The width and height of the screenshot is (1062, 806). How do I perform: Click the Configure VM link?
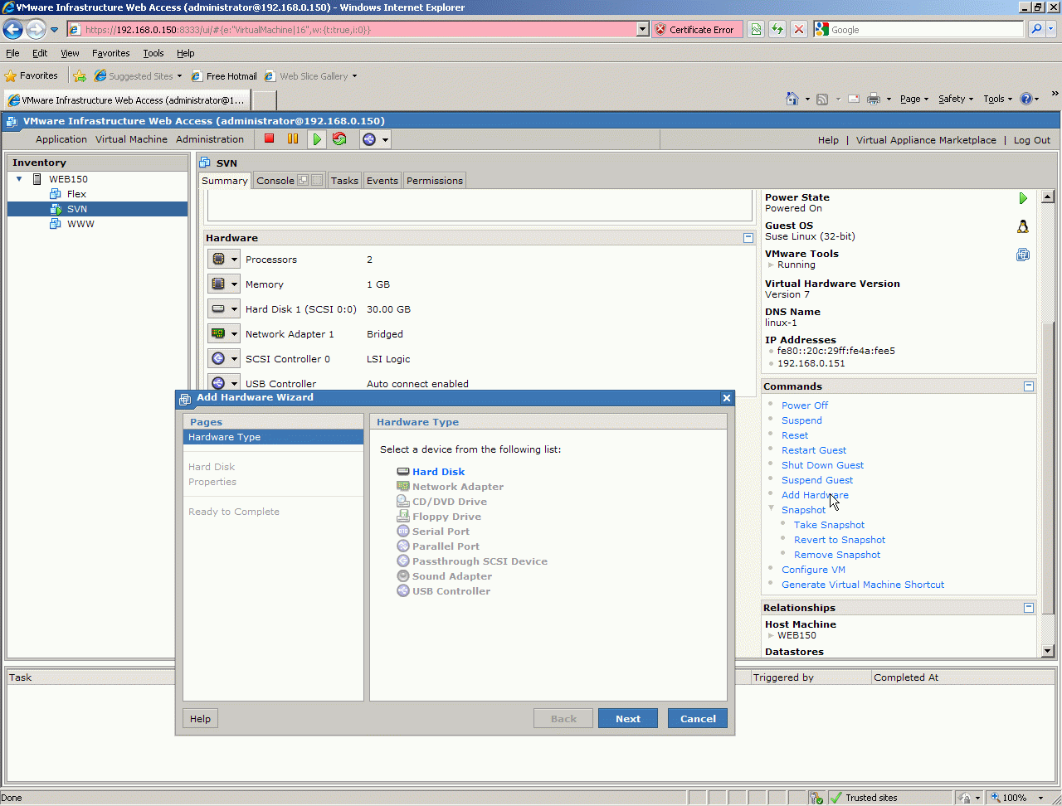[813, 570]
